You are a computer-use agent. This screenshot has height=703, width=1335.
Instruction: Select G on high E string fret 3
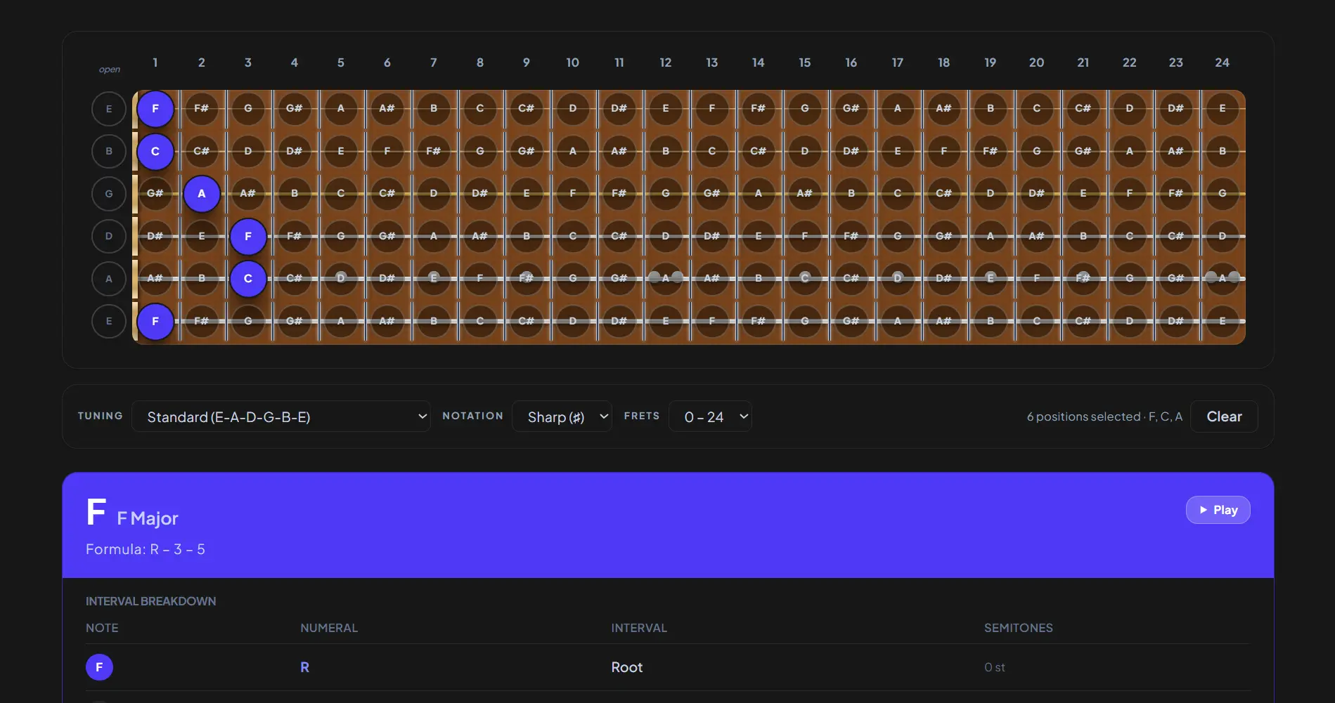(248, 109)
